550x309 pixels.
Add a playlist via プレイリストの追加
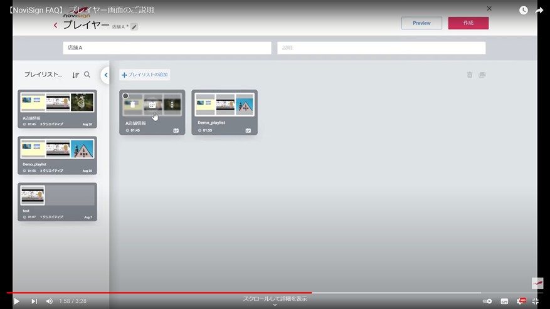tap(144, 75)
